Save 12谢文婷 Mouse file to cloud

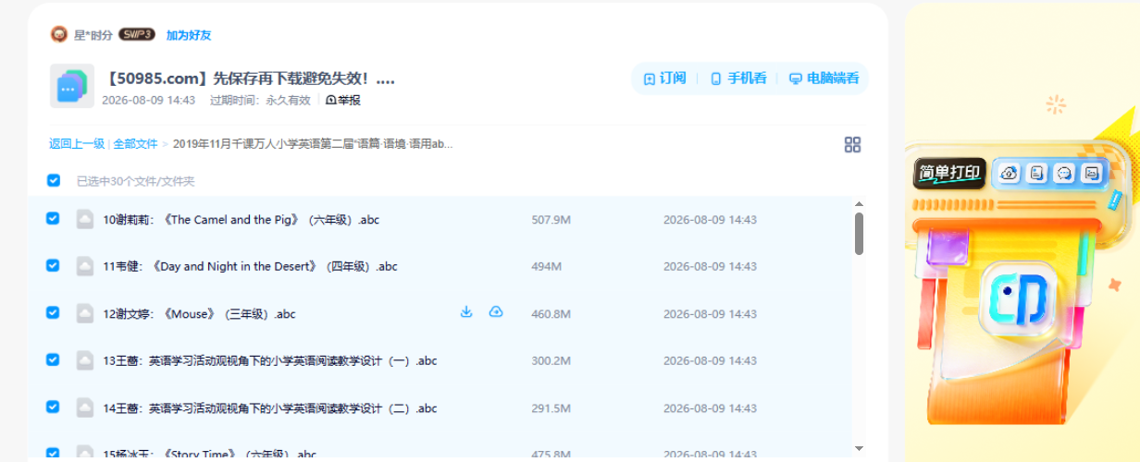coord(496,312)
